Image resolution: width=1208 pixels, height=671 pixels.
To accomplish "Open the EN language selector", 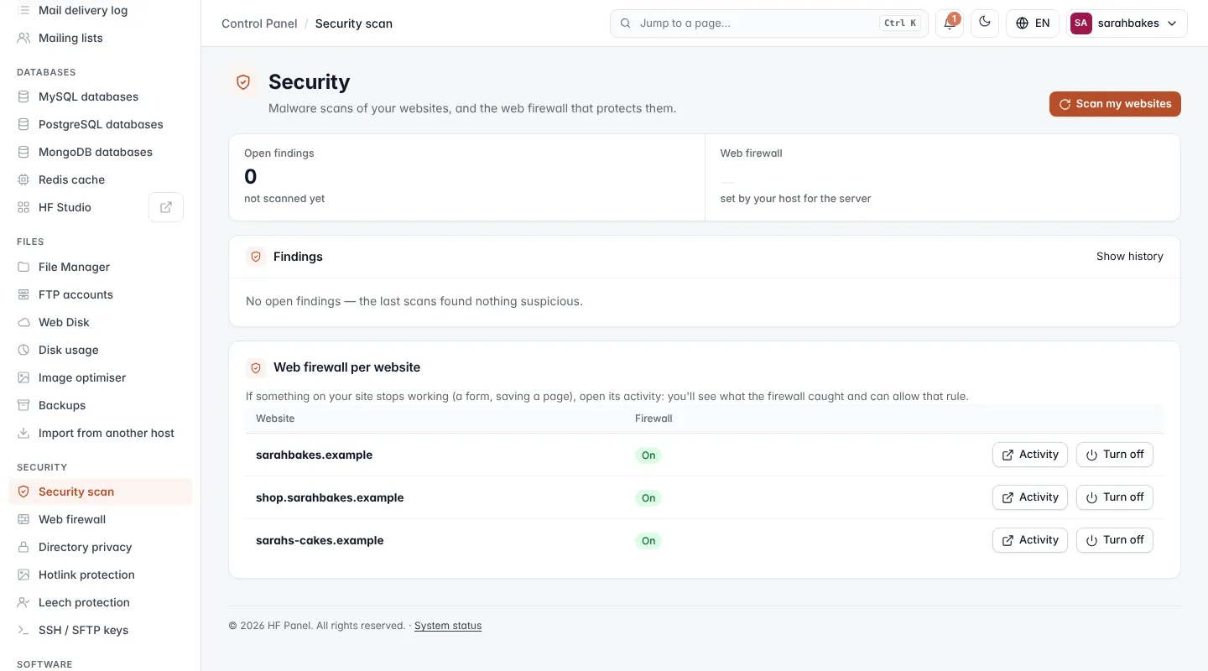I will tap(1033, 23).
